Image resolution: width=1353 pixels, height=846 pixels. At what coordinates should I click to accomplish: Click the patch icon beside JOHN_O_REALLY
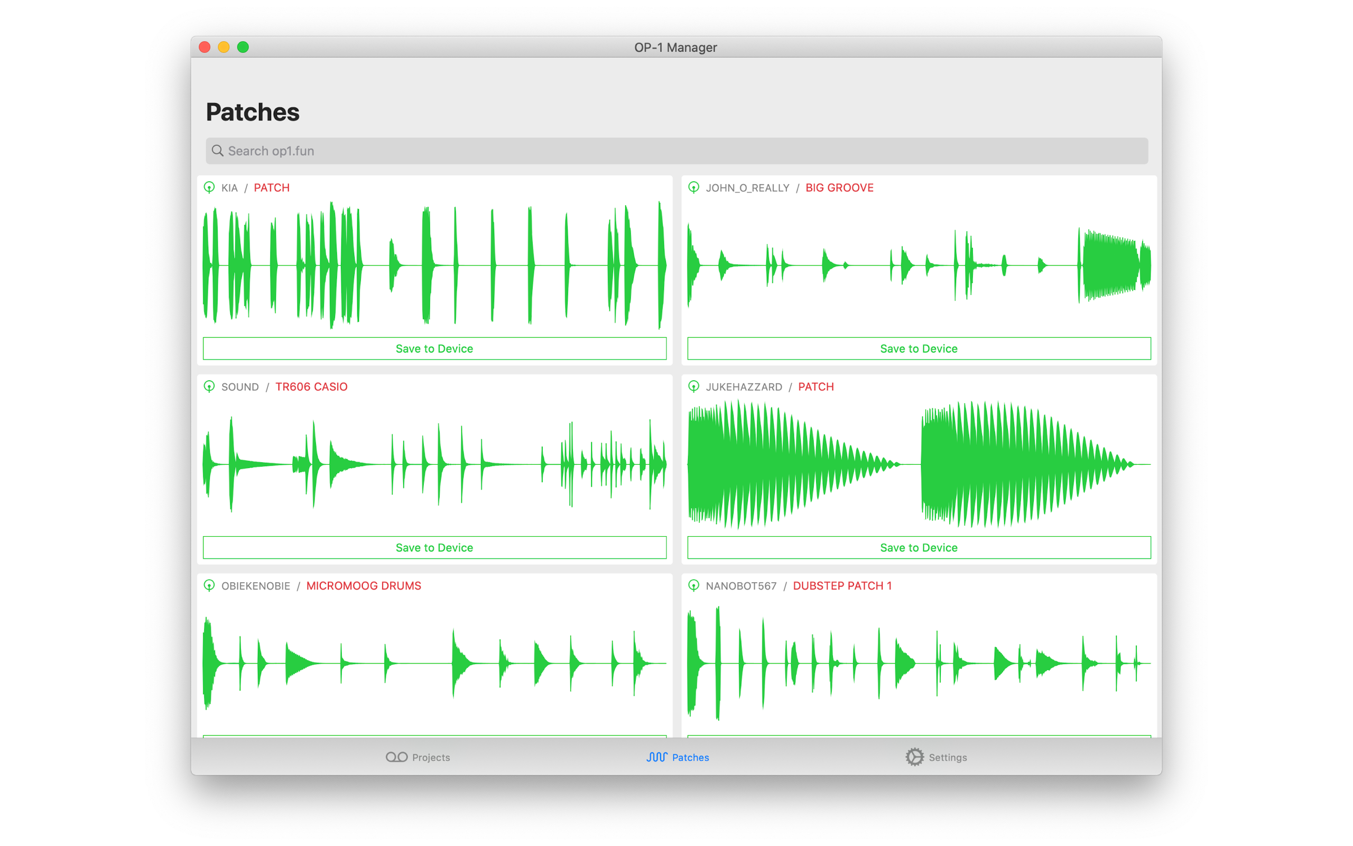click(x=693, y=187)
